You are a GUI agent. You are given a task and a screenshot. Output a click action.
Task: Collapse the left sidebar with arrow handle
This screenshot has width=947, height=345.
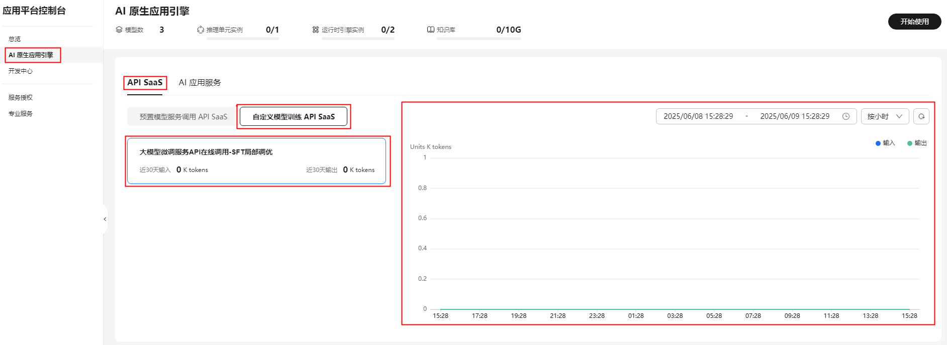pos(105,219)
